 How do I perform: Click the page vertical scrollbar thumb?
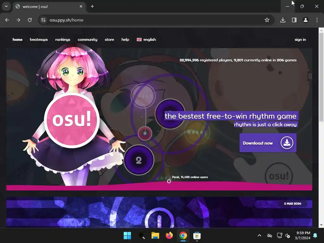(321, 78)
